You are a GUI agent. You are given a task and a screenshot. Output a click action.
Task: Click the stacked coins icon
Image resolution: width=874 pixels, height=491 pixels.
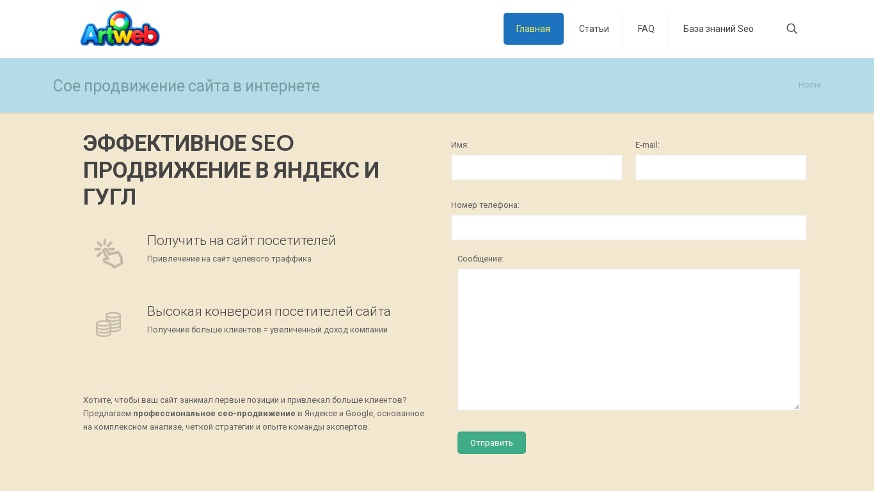click(x=109, y=325)
